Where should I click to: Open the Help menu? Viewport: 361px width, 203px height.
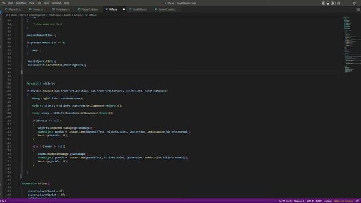pyautogui.click(x=67, y=3)
